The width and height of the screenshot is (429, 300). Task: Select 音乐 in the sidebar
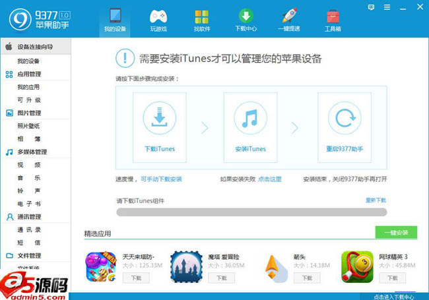(x=29, y=178)
